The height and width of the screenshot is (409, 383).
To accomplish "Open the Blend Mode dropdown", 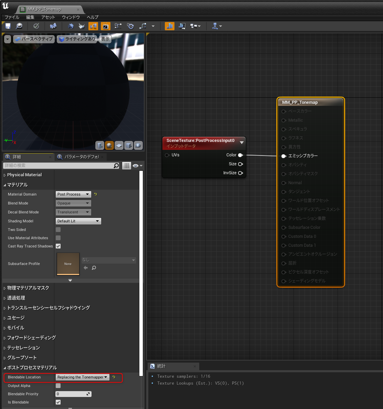I will coord(73,203).
